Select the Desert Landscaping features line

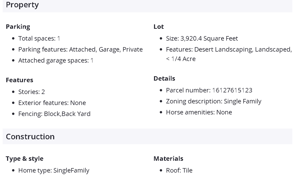click(229, 49)
